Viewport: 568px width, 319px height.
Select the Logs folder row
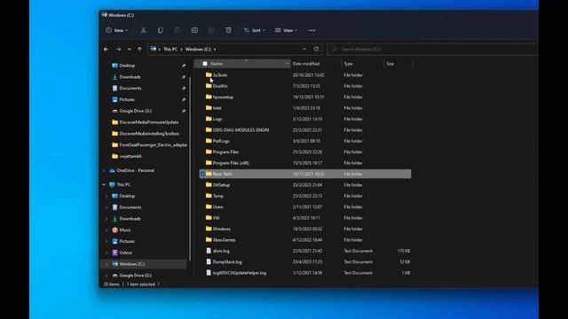(305, 119)
